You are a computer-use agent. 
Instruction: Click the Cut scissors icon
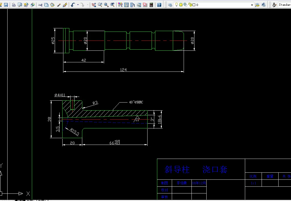[x=40, y=5]
